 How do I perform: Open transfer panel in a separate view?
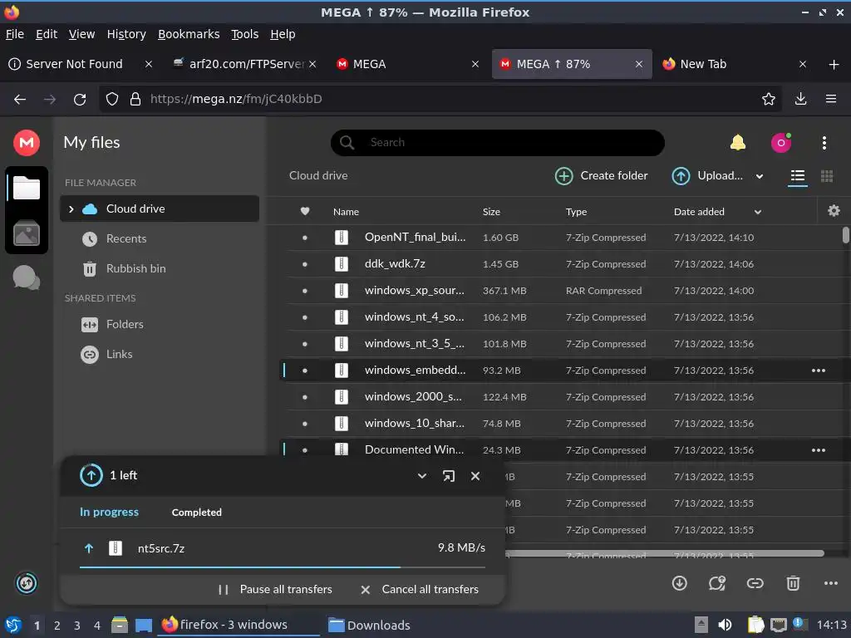coord(448,476)
